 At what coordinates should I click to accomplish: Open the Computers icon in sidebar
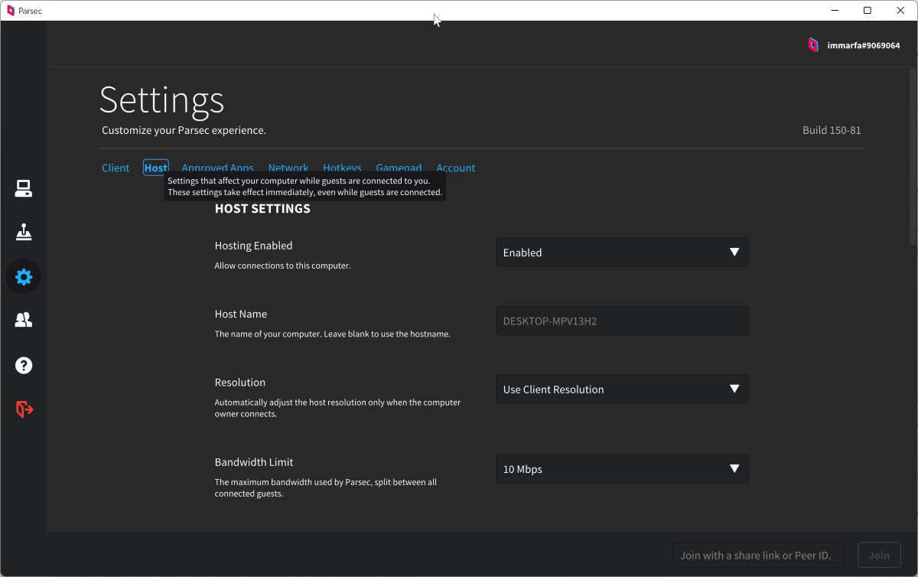[x=24, y=188]
